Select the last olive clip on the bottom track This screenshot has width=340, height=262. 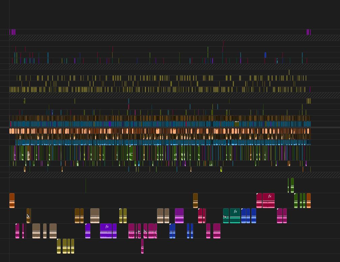tap(73, 246)
